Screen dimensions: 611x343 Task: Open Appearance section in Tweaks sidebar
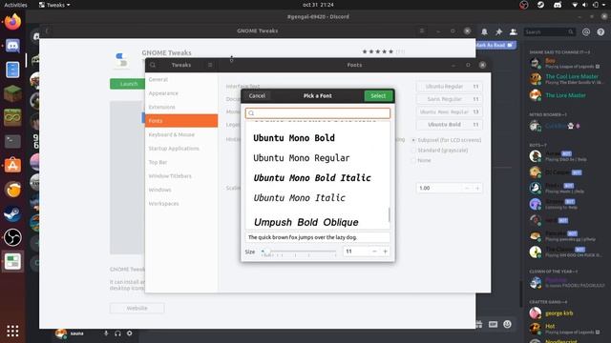tap(181, 93)
